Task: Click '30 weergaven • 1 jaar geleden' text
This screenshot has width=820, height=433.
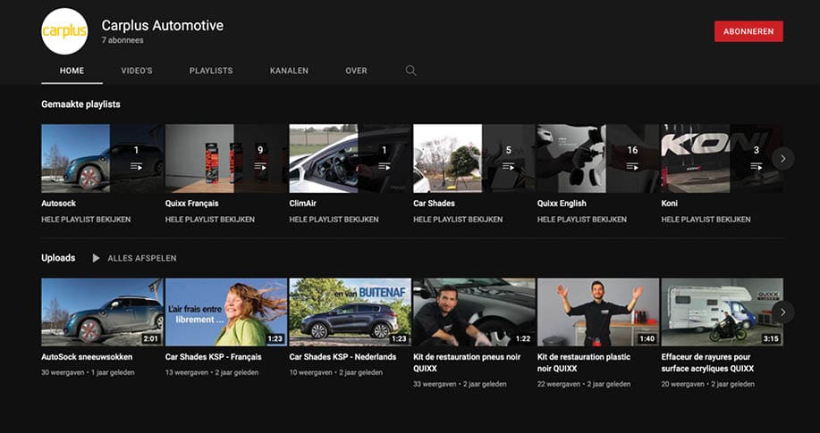Action: click(x=88, y=372)
